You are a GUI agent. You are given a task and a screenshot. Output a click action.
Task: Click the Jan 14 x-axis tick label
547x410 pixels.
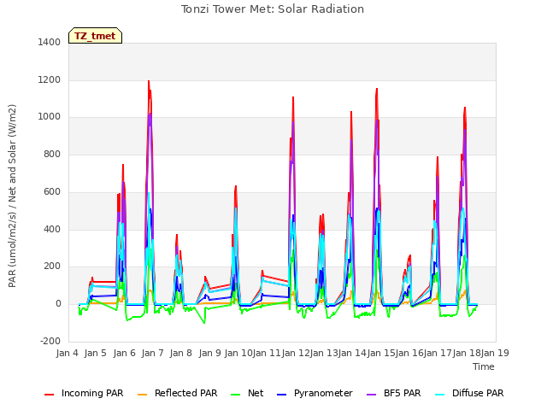pyautogui.click(x=352, y=353)
